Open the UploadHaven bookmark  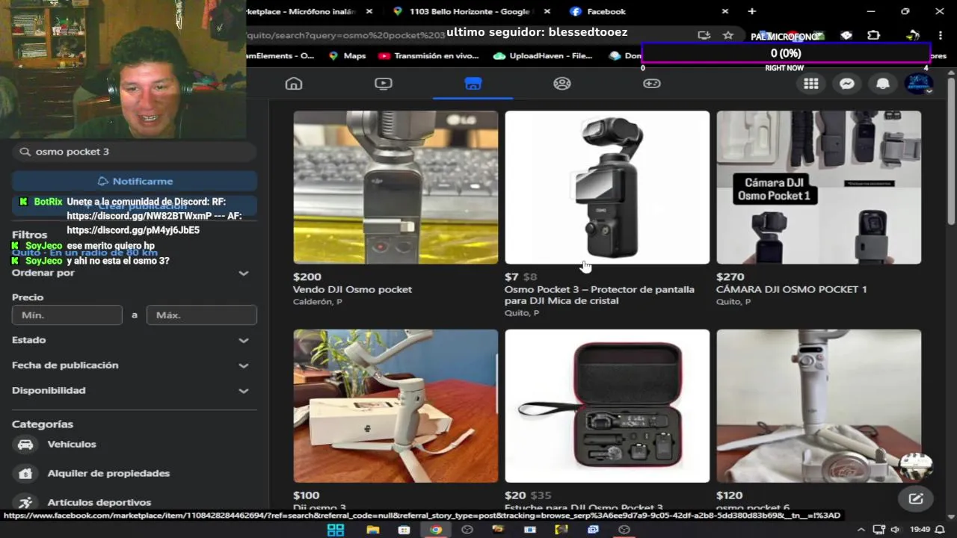point(543,56)
